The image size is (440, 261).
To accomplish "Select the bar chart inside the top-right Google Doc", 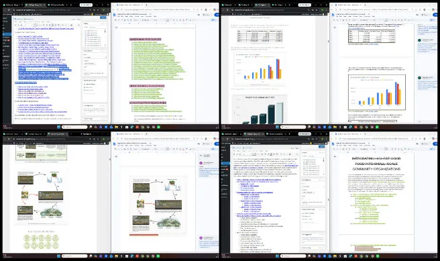I will (x=377, y=93).
